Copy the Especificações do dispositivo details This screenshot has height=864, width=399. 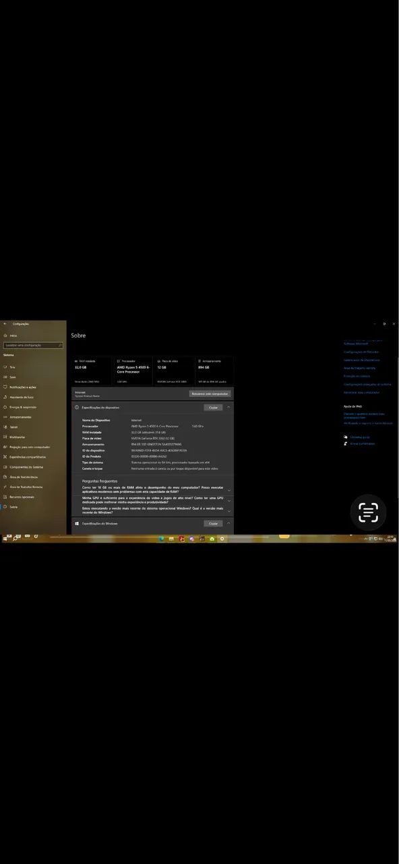pos(213,408)
